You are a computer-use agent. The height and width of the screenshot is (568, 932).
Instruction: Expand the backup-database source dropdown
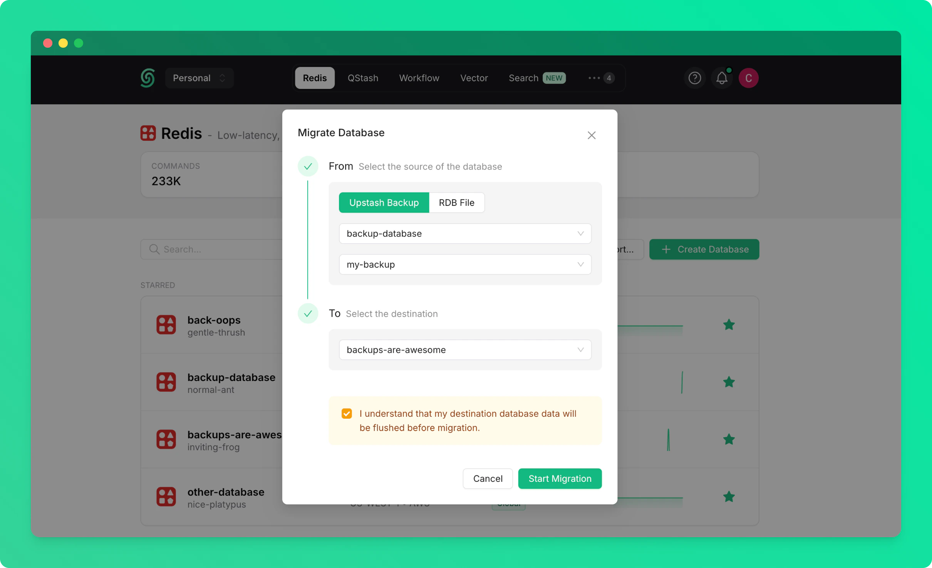465,234
